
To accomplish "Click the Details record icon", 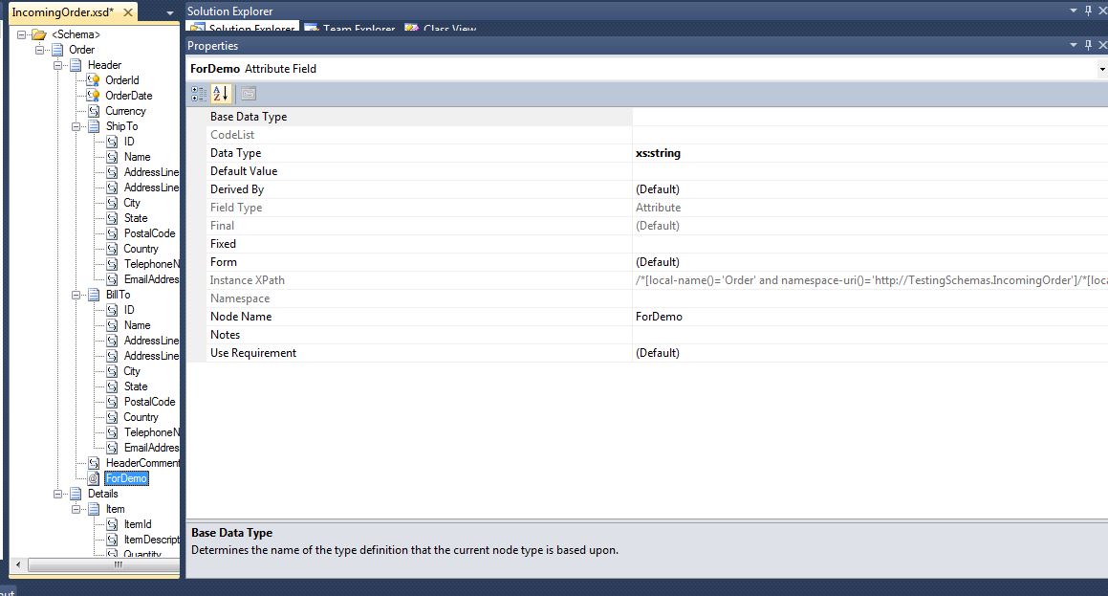I will click(76, 494).
